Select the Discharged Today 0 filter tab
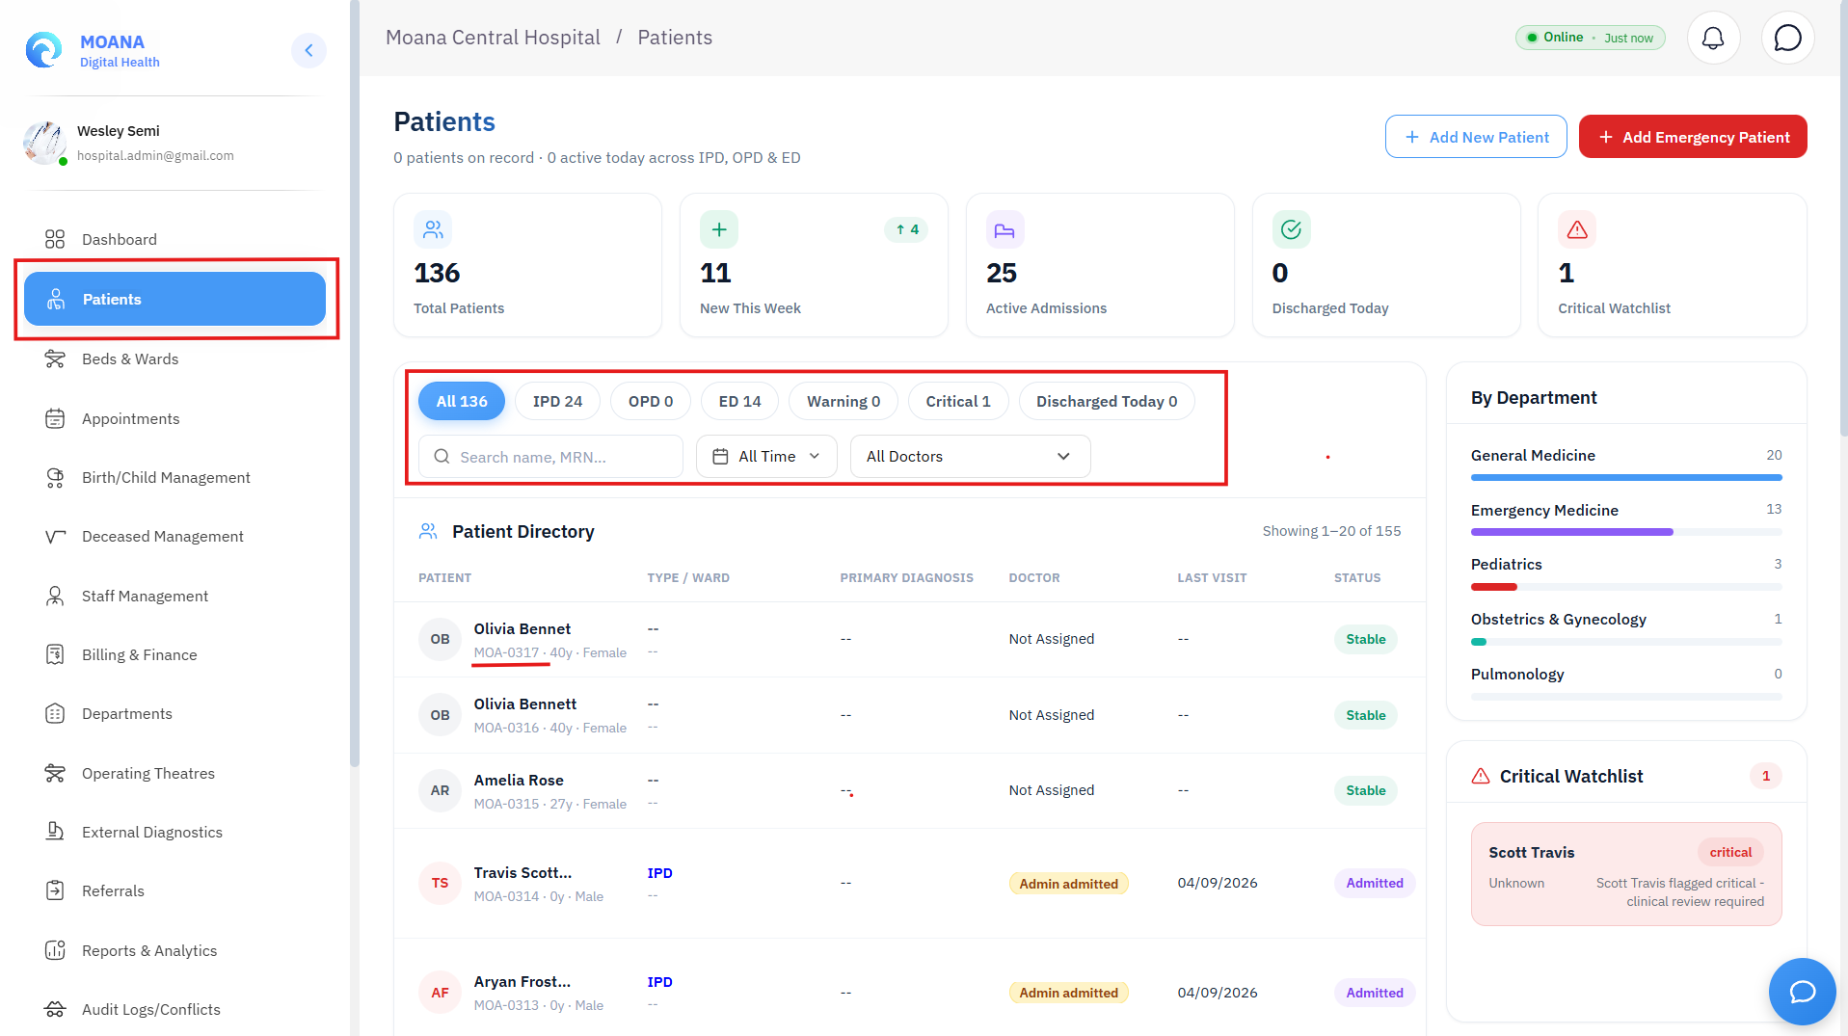 [1107, 401]
